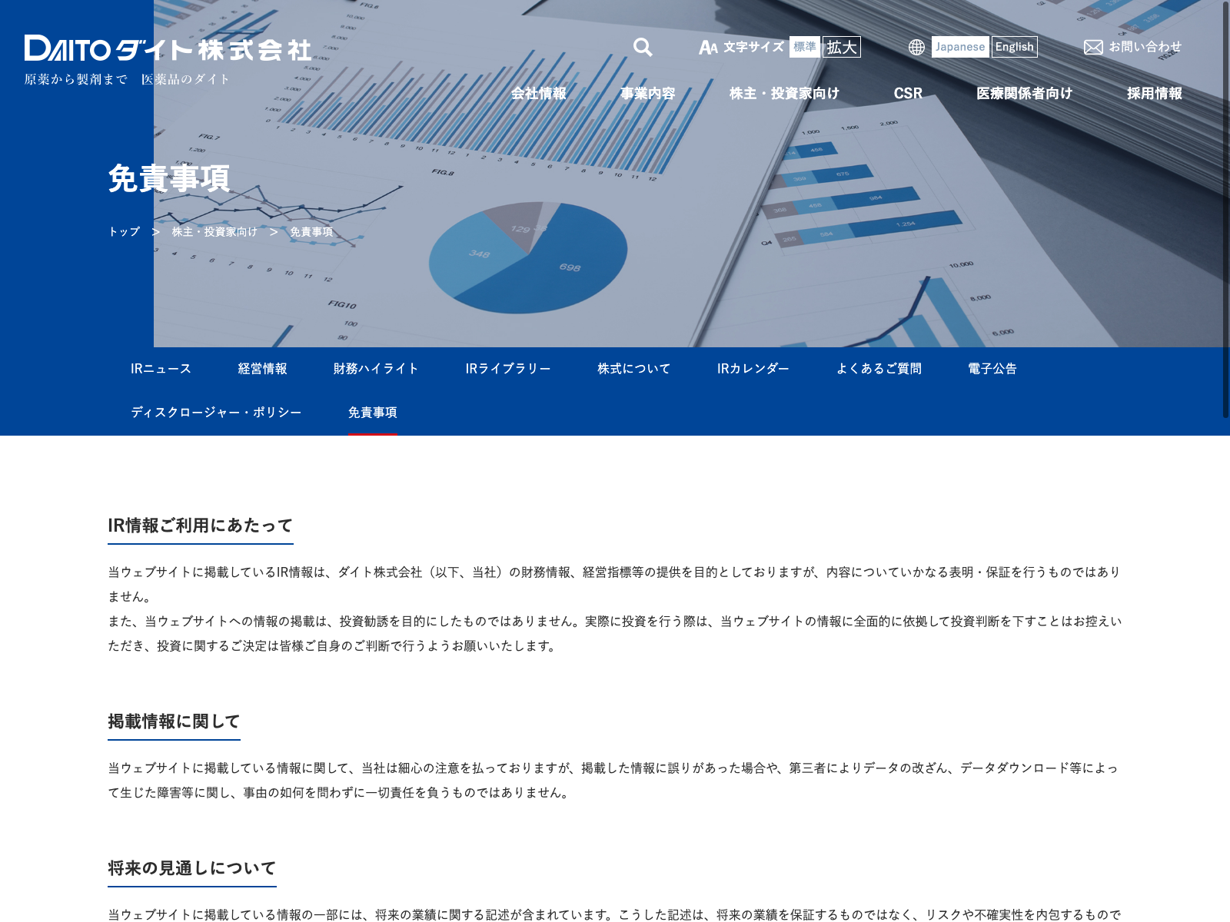Set font size to 拡大
Image resolution: width=1230 pixels, height=922 pixels.
(x=842, y=47)
